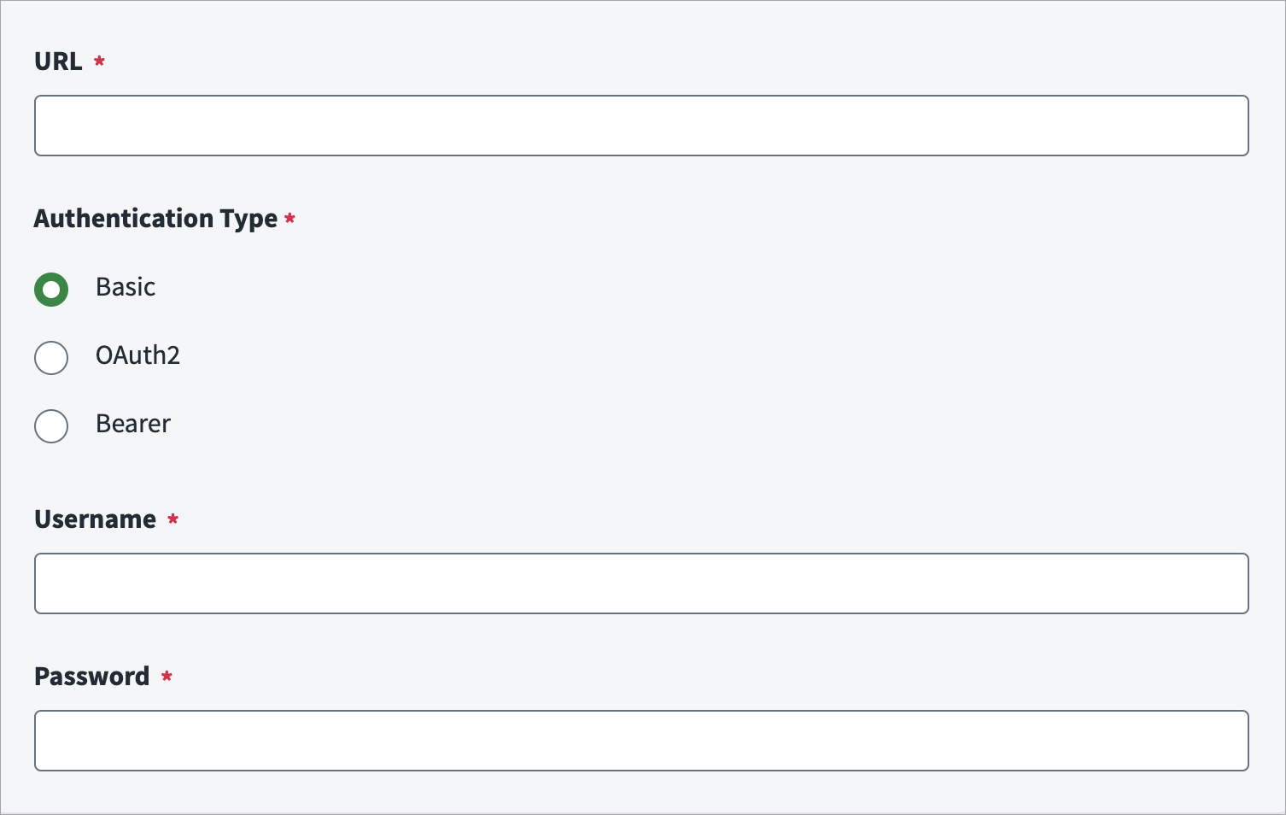Select the Basic authentication radio button

pyautogui.click(x=51, y=290)
